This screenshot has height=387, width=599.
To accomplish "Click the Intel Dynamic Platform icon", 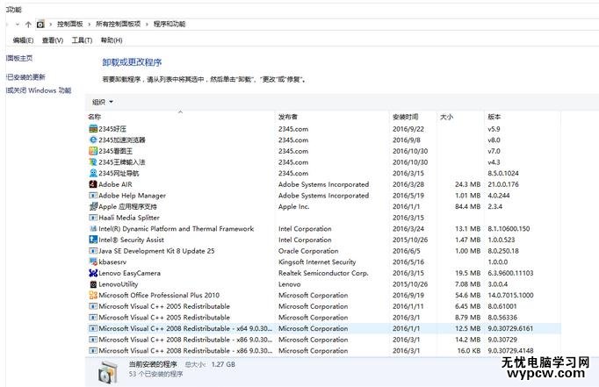I will click(93, 229).
